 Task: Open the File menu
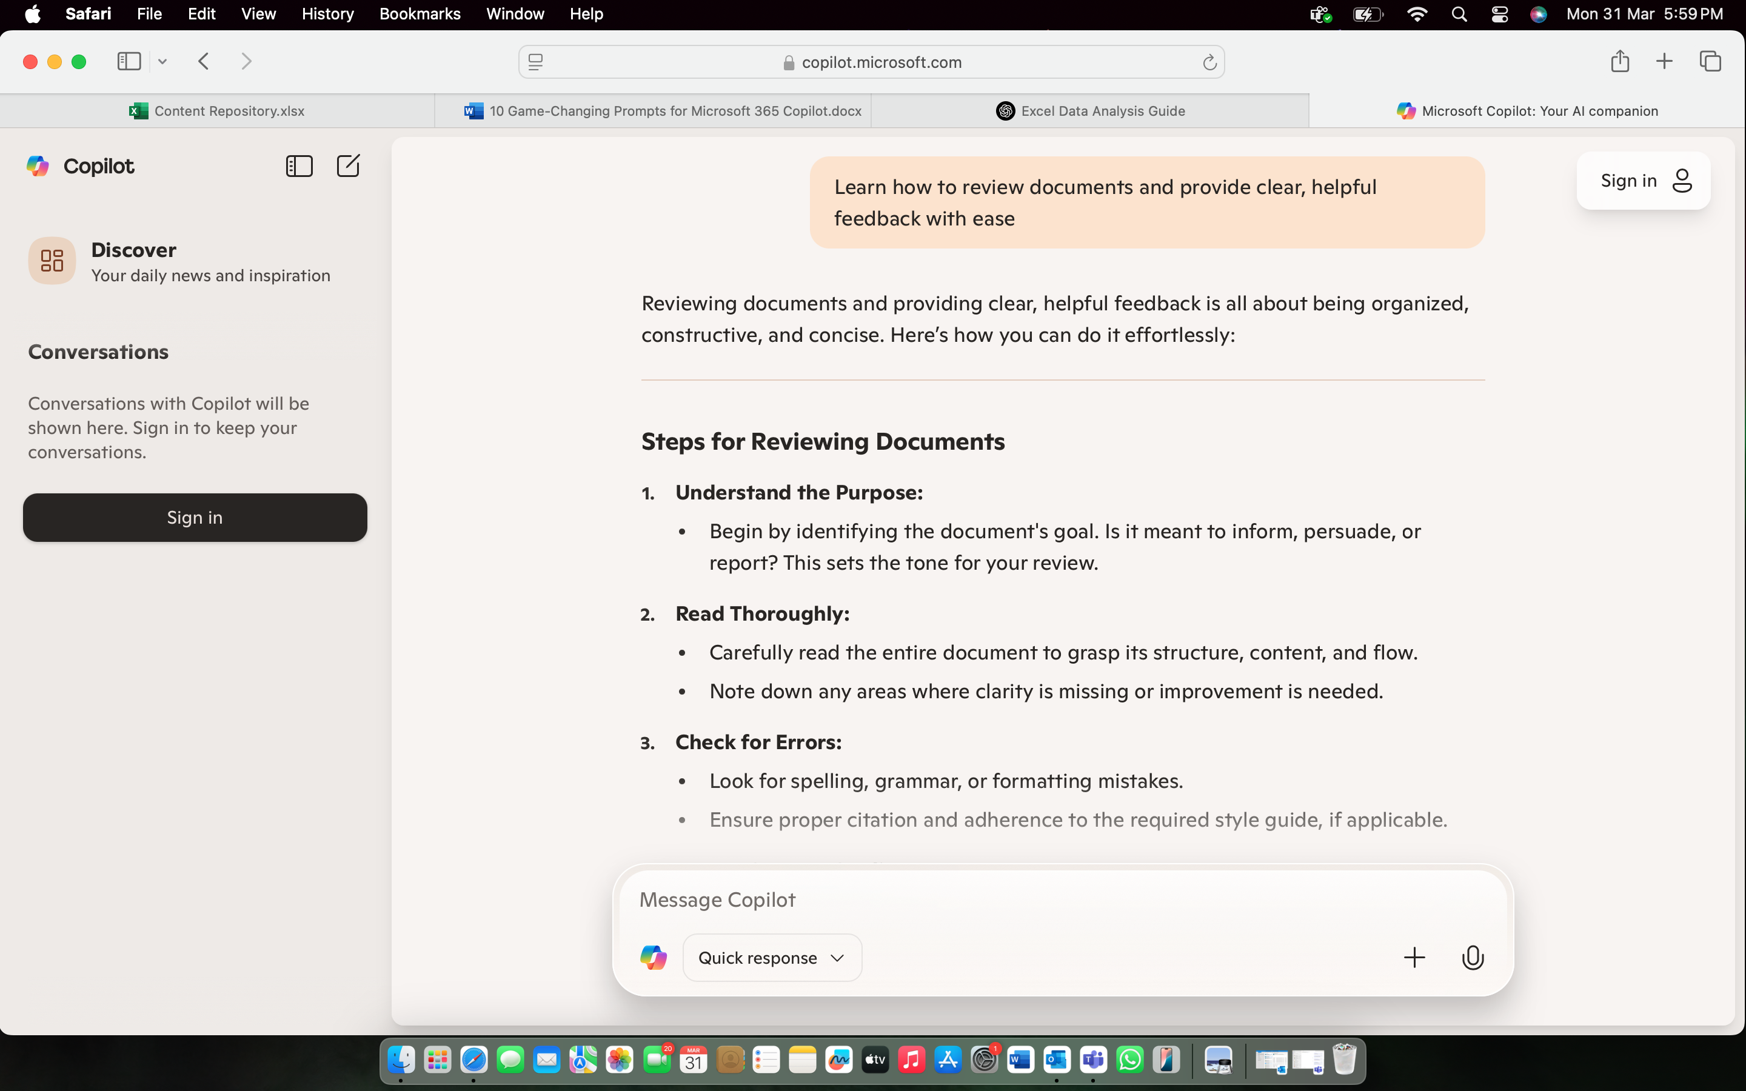[149, 14]
